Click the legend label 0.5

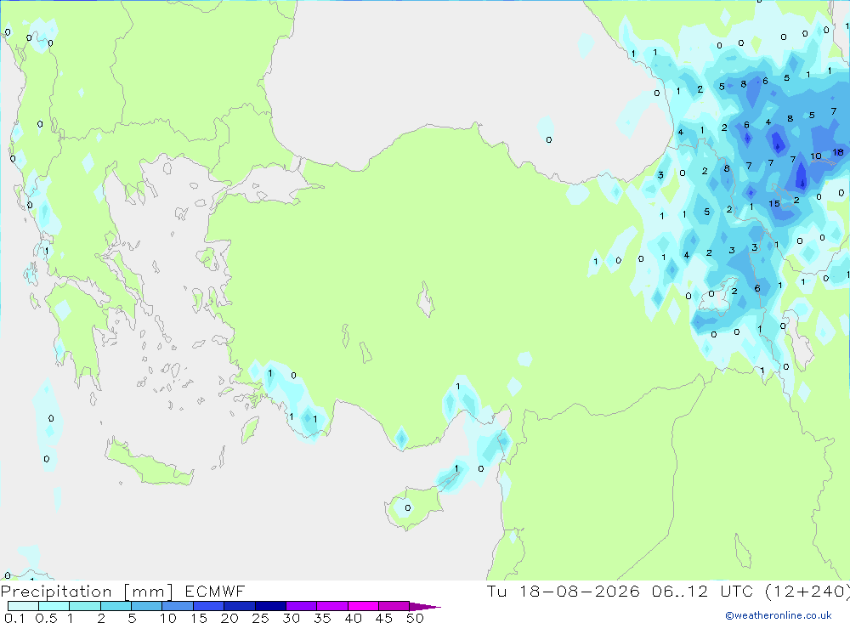[46, 618]
